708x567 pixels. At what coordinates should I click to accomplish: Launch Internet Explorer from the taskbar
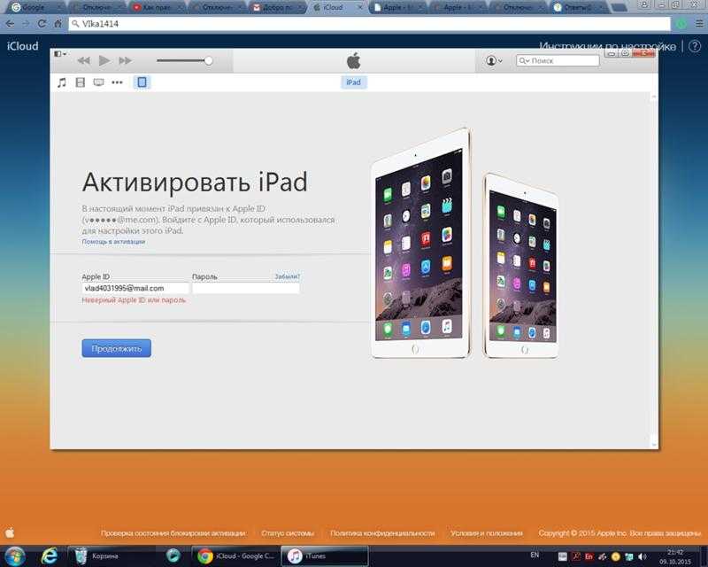[49, 555]
